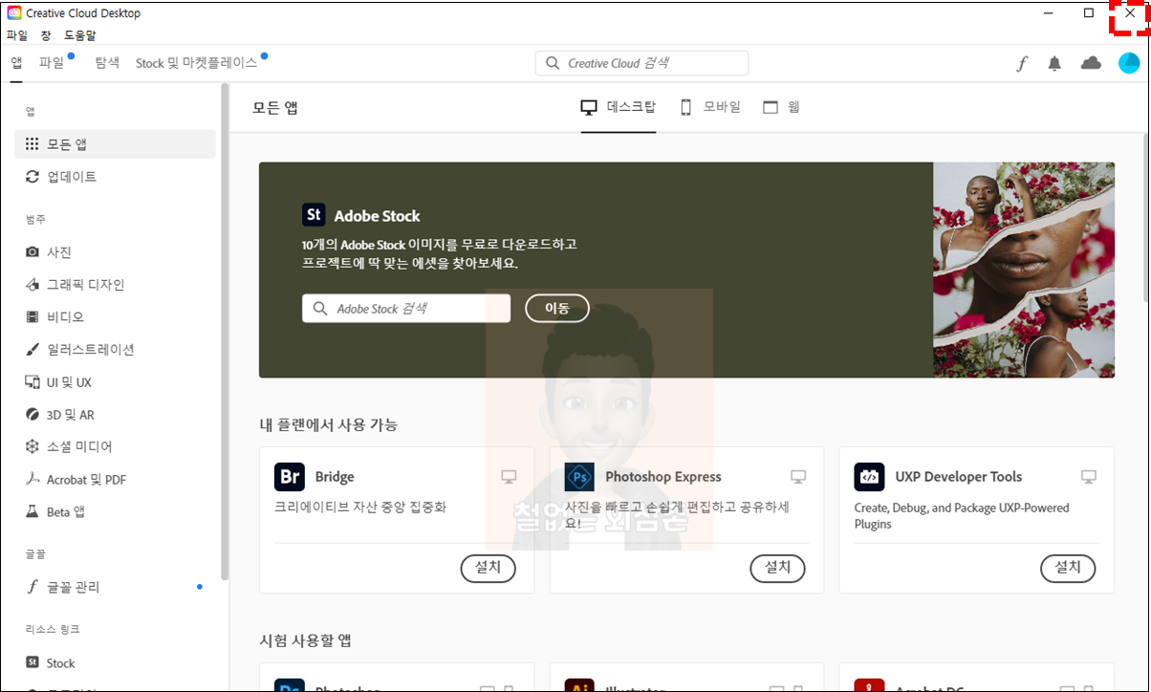Open the account profile avatar

point(1129,63)
